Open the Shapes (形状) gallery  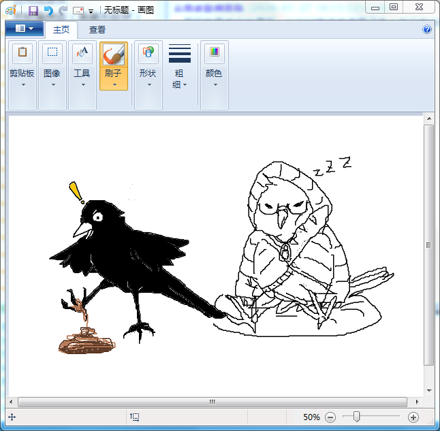[x=148, y=74]
